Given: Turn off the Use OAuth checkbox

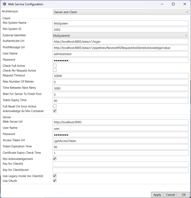Looking at the screenshot, I should tap(55, 180).
